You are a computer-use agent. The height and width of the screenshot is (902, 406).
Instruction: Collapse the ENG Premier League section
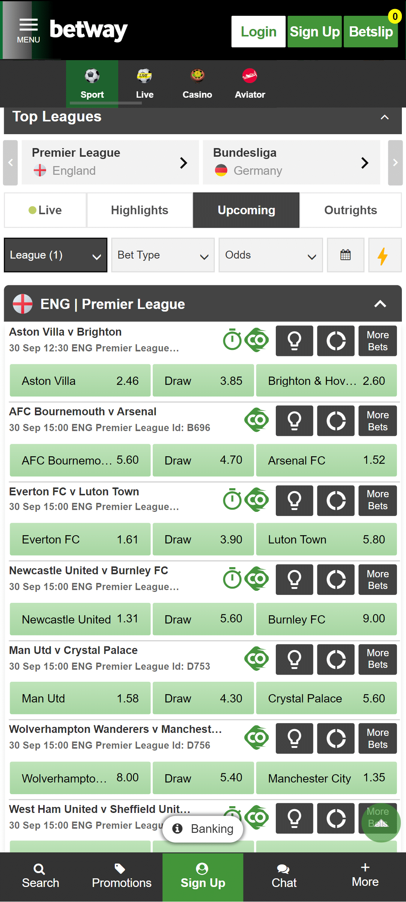click(x=380, y=304)
